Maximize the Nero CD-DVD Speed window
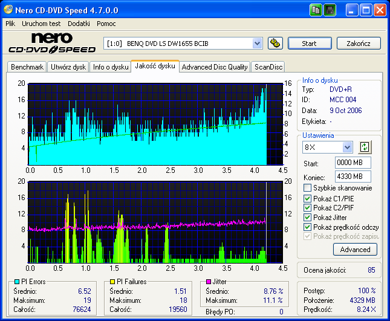This screenshot has height=321, width=390. [366, 10]
